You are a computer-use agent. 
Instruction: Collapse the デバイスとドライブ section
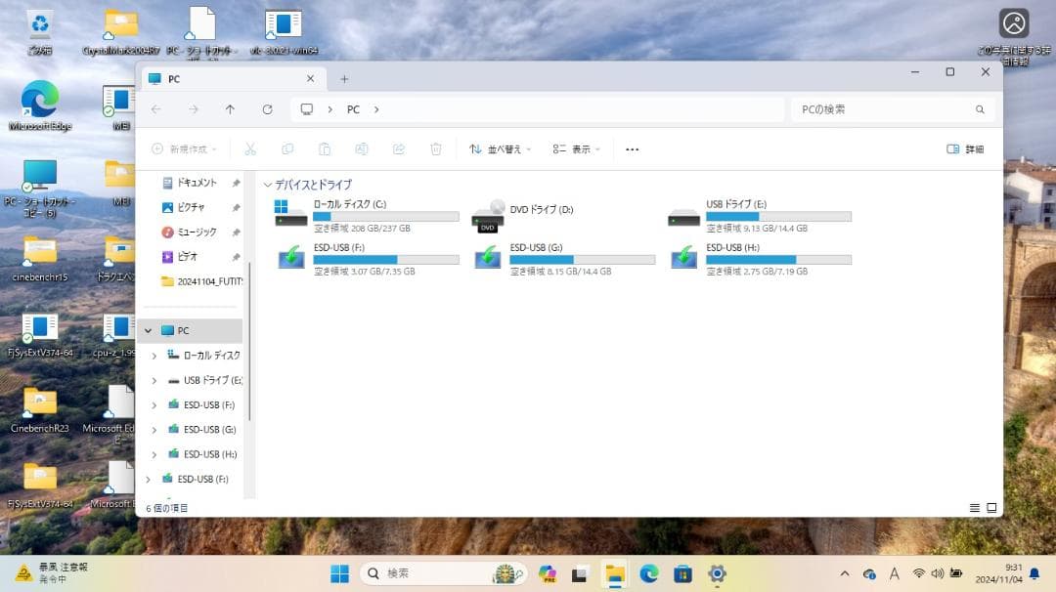click(x=267, y=185)
